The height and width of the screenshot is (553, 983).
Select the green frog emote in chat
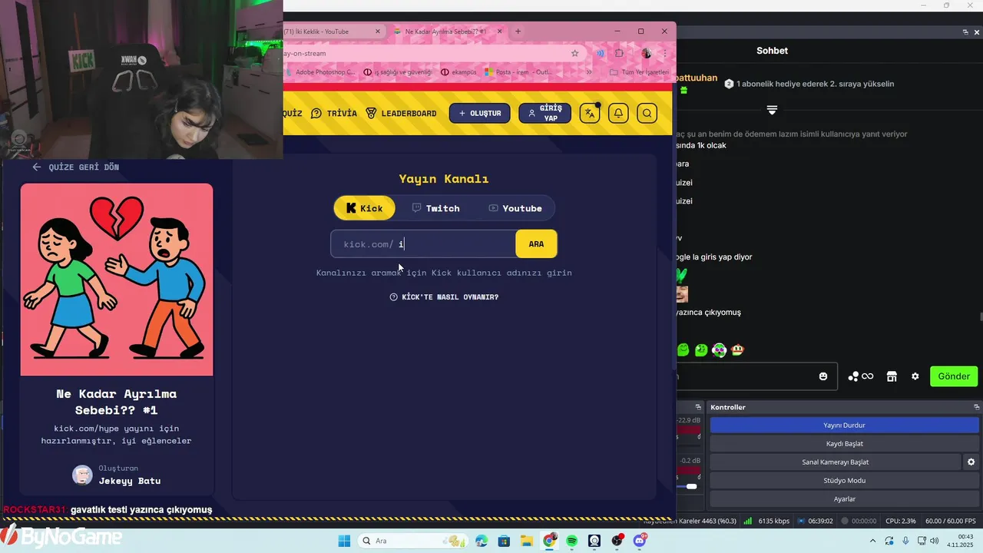point(701,350)
